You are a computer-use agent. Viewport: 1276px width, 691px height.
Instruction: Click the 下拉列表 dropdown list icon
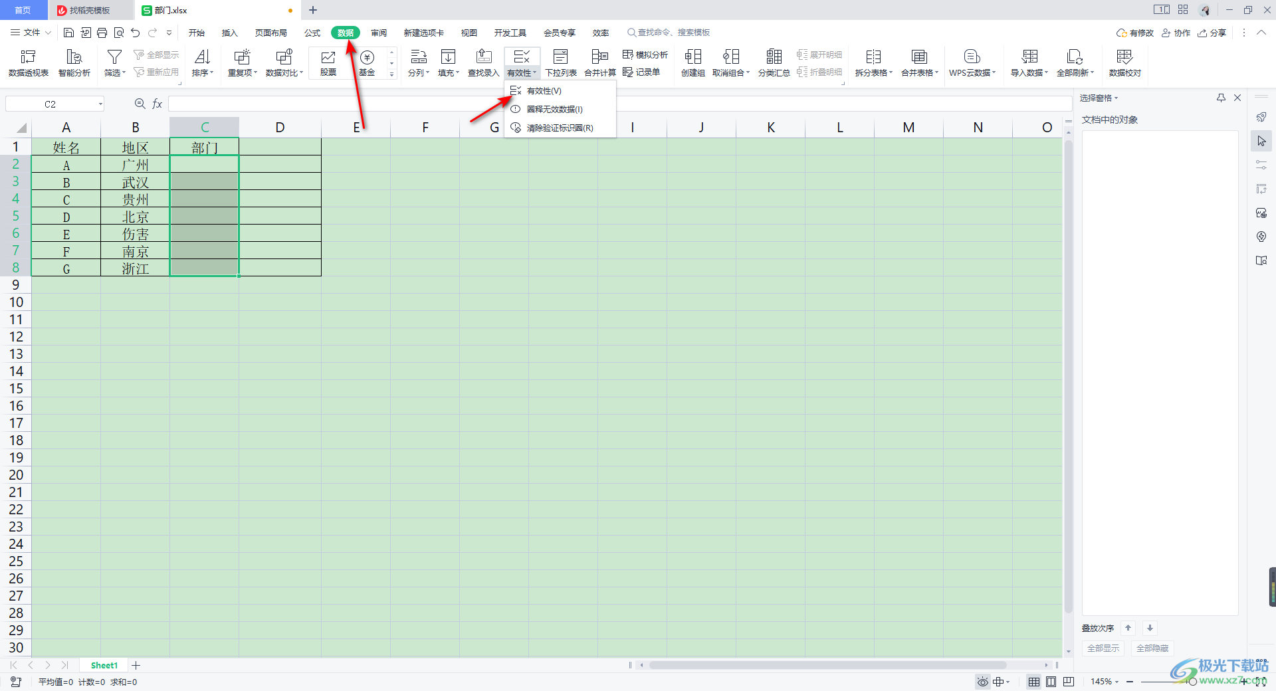click(x=560, y=63)
